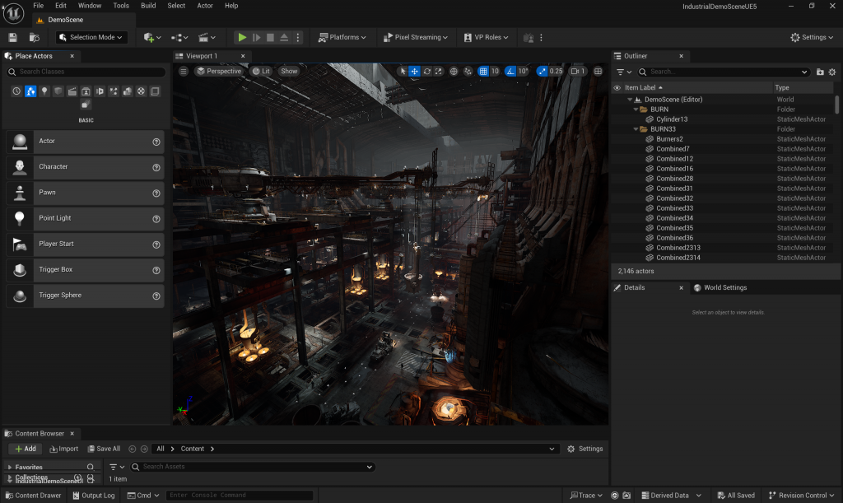Click Import in Content Browser

(x=63, y=449)
